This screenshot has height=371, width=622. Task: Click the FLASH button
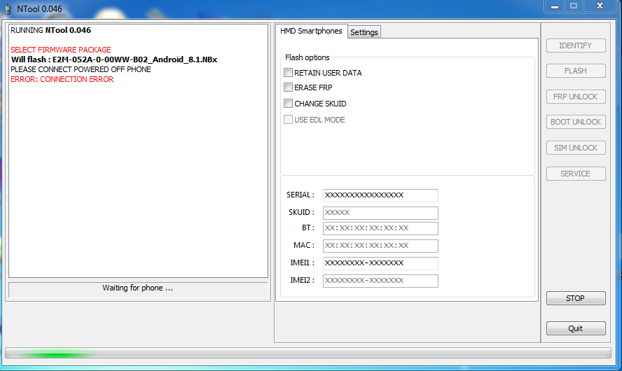pyautogui.click(x=576, y=71)
